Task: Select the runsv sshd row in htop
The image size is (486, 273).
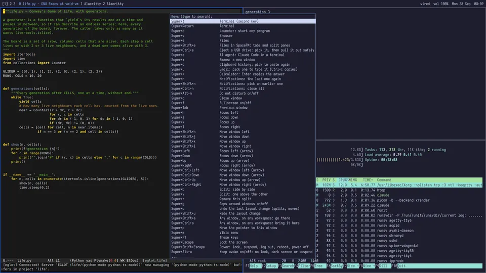Action: coord(399,241)
